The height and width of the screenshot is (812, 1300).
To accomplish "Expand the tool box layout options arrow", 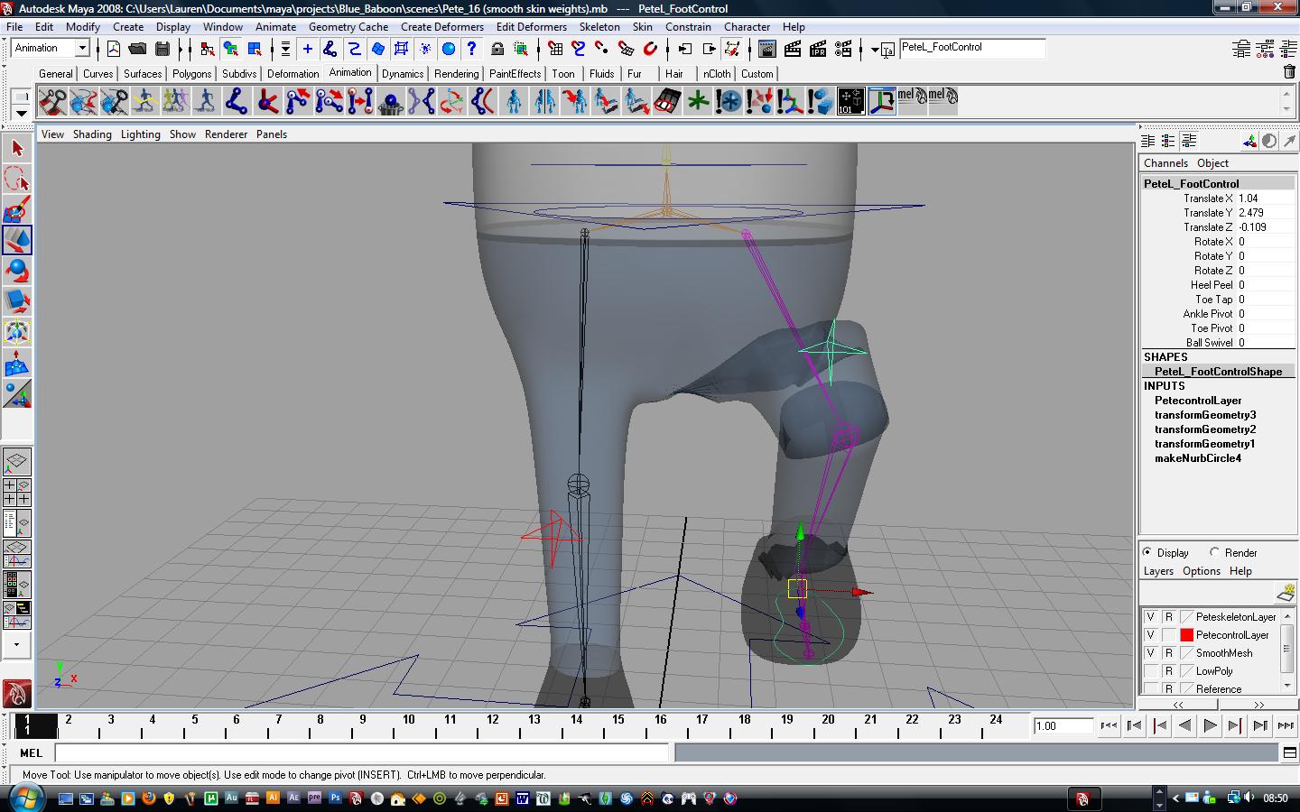I will 16,645.
